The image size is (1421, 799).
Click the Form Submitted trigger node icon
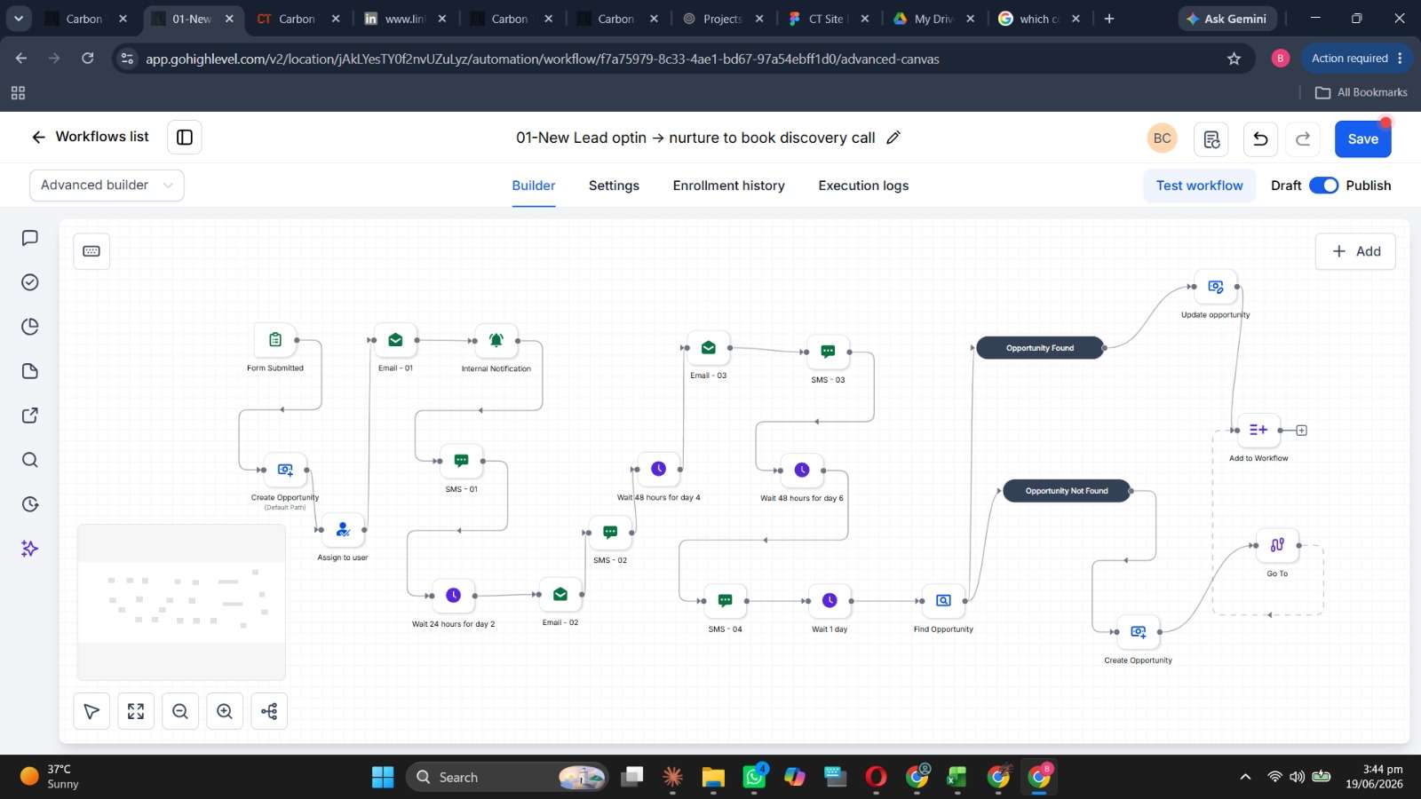(x=275, y=339)
